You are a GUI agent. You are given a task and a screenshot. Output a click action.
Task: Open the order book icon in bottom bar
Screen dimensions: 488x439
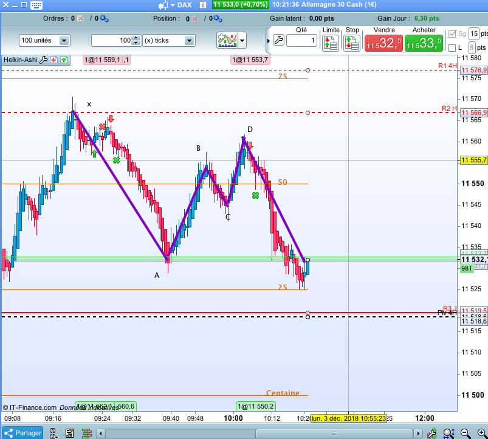87,433
